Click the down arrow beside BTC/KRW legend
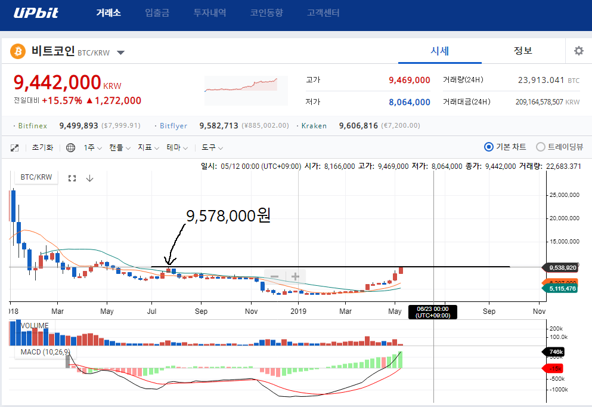592x407 pixels. 89,178
